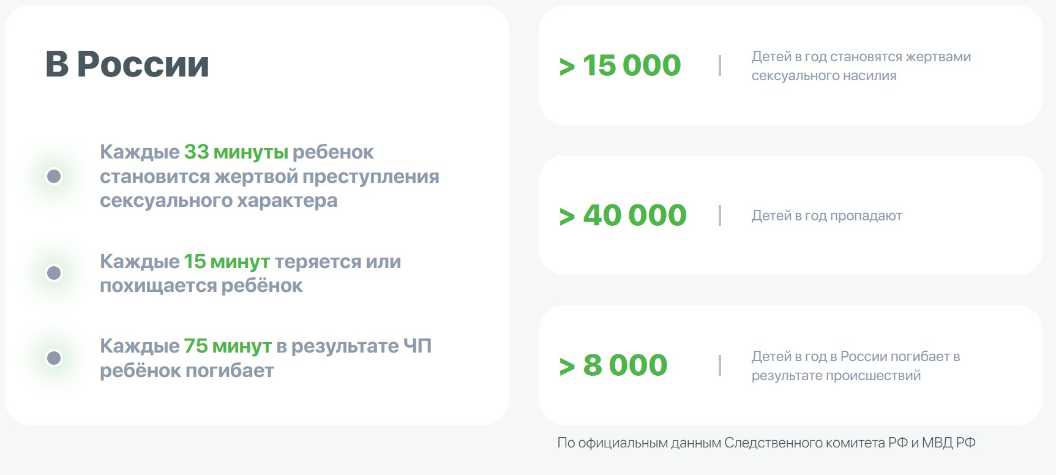The height and width of the screenshot is (475, 1056).
Task: Click the bullet dot beside '75 минут' statement
Action: click(54, 358)
